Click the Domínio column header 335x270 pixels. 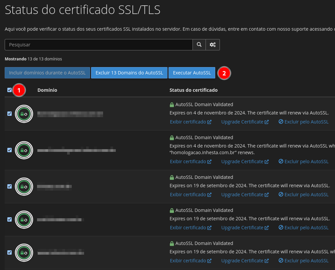coord(47,90)
